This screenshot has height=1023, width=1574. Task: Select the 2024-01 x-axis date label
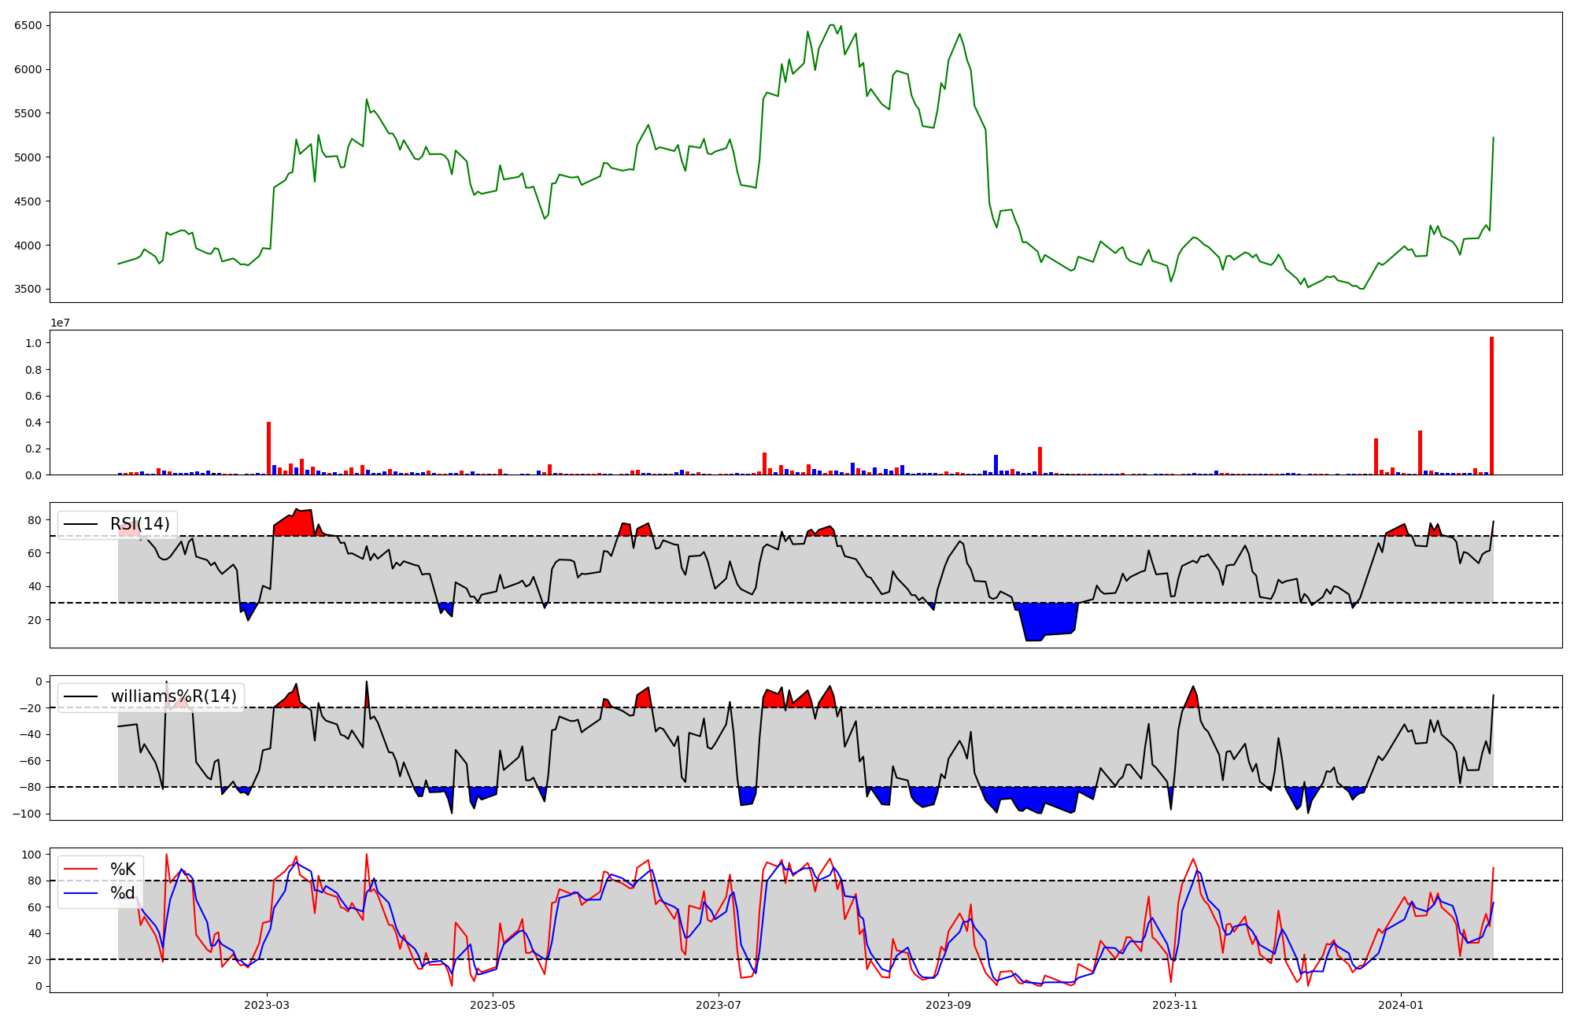pos(1401,1005)
